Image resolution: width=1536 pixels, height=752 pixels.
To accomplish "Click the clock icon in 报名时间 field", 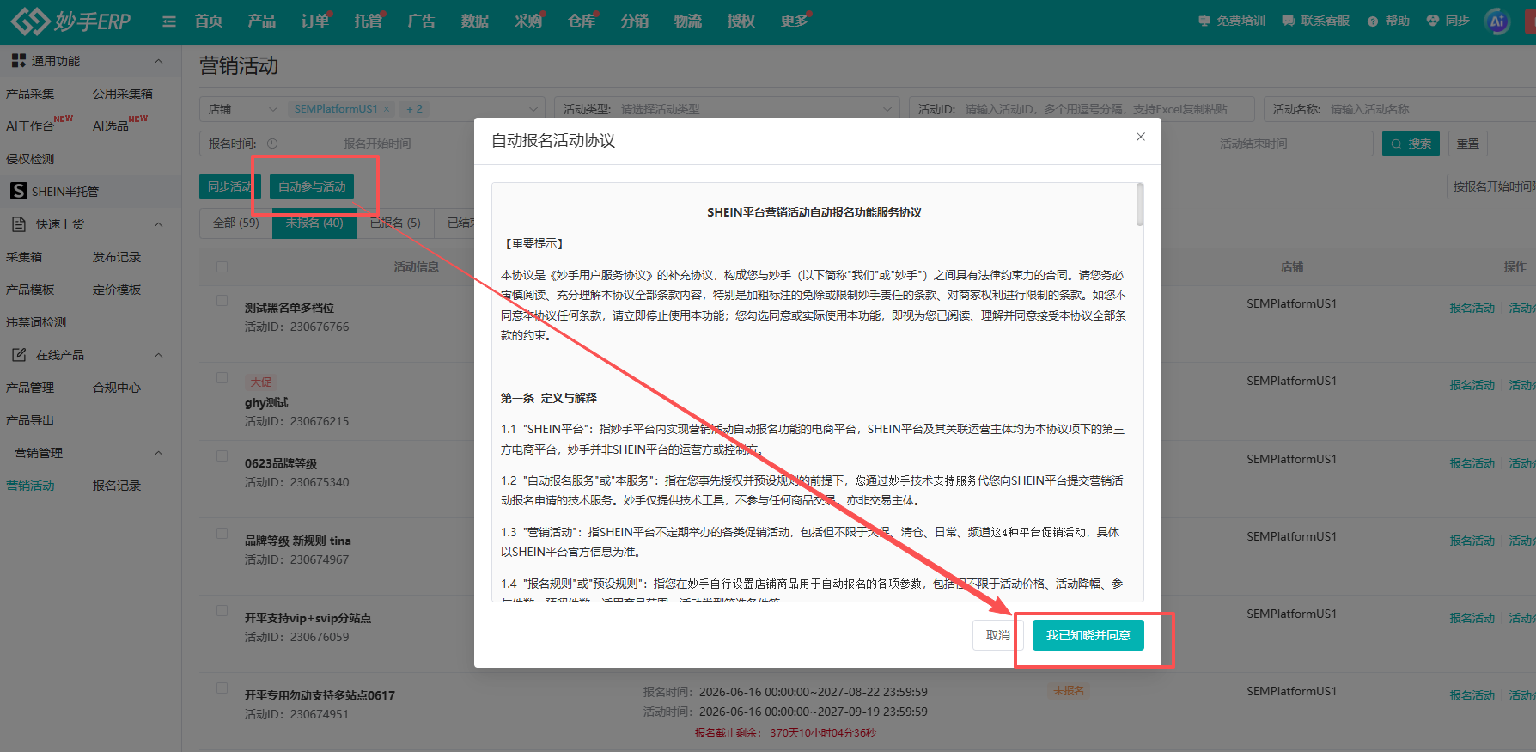I will tap(272, 144).
